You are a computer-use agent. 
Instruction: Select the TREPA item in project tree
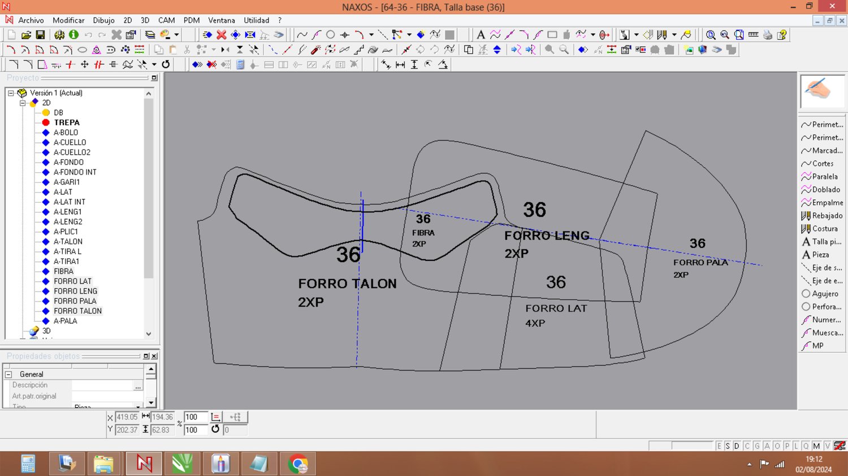67,123
